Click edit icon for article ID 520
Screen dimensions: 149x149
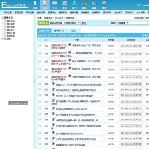[53, 144]
